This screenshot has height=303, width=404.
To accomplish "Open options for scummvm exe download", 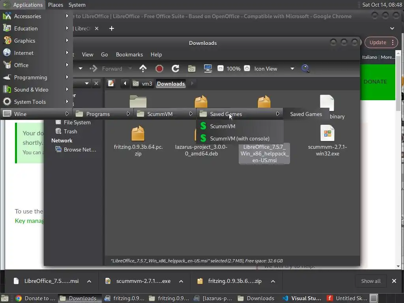I will [x=181, y=281].
